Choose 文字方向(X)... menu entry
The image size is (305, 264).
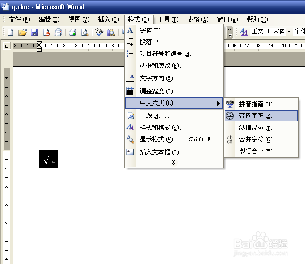[x=174, y=78]
